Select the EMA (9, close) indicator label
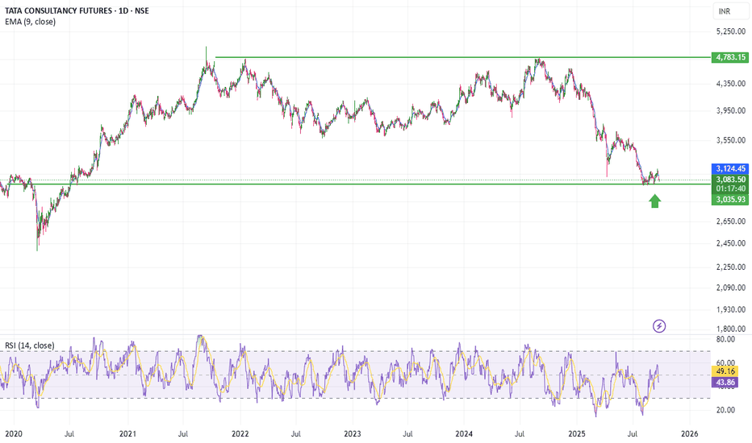Viewport: 752px width, 443px height. (30, 22)
